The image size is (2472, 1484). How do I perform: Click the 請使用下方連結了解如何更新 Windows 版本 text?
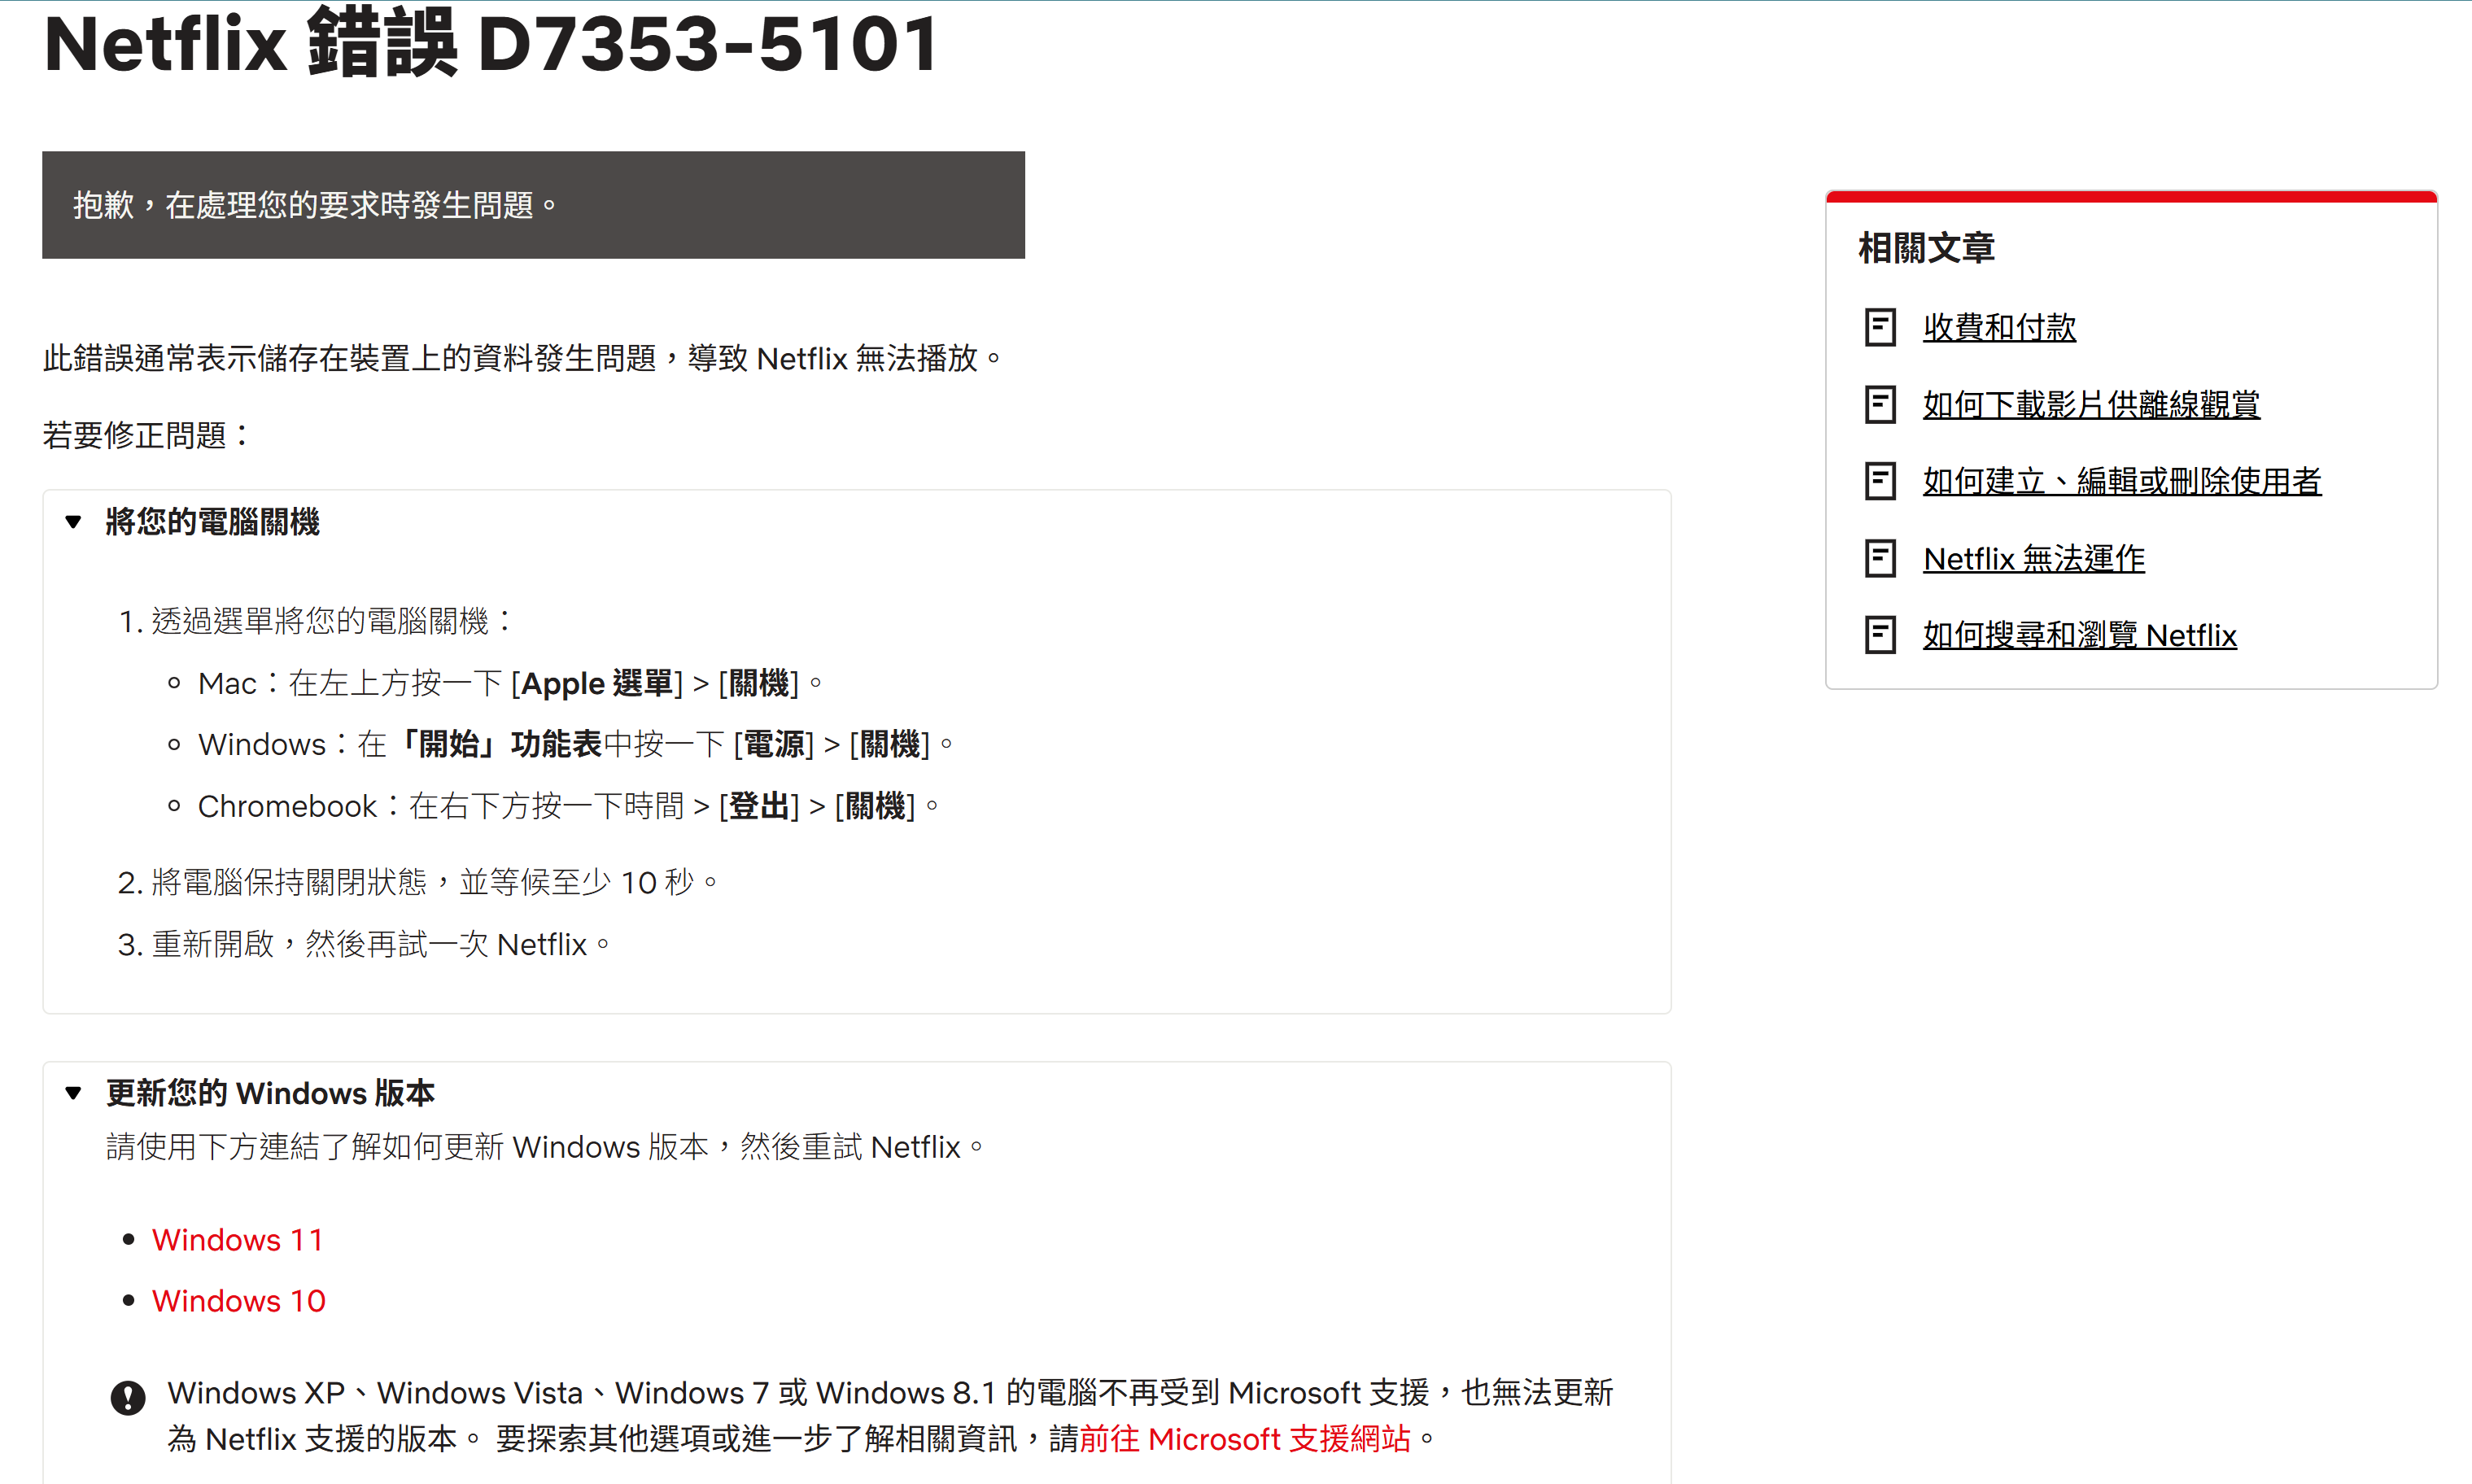[x=546, y=1146]
